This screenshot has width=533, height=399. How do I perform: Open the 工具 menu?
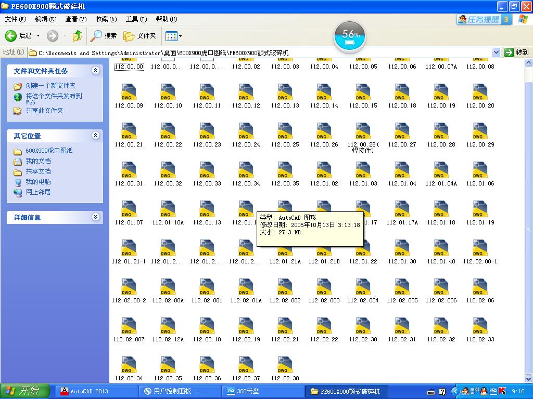click(x=135, y=19)
